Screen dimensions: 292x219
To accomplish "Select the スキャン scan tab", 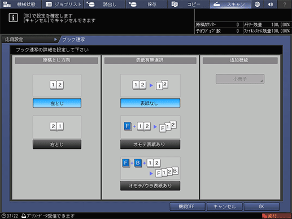I will point(230,4).
